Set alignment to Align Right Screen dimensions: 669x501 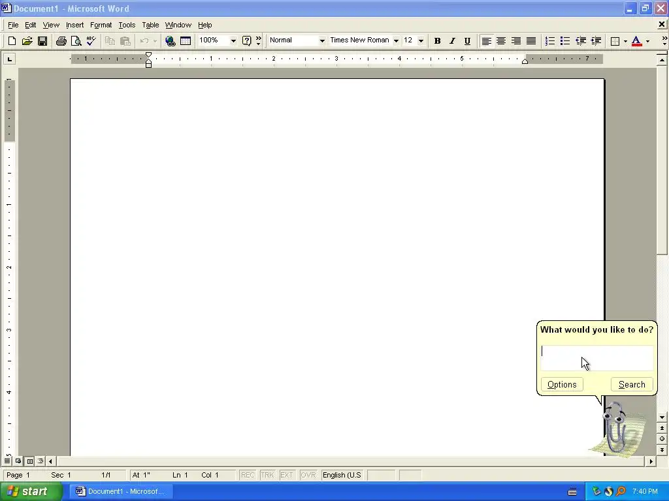pyautogui.click(x=516, y=41)
